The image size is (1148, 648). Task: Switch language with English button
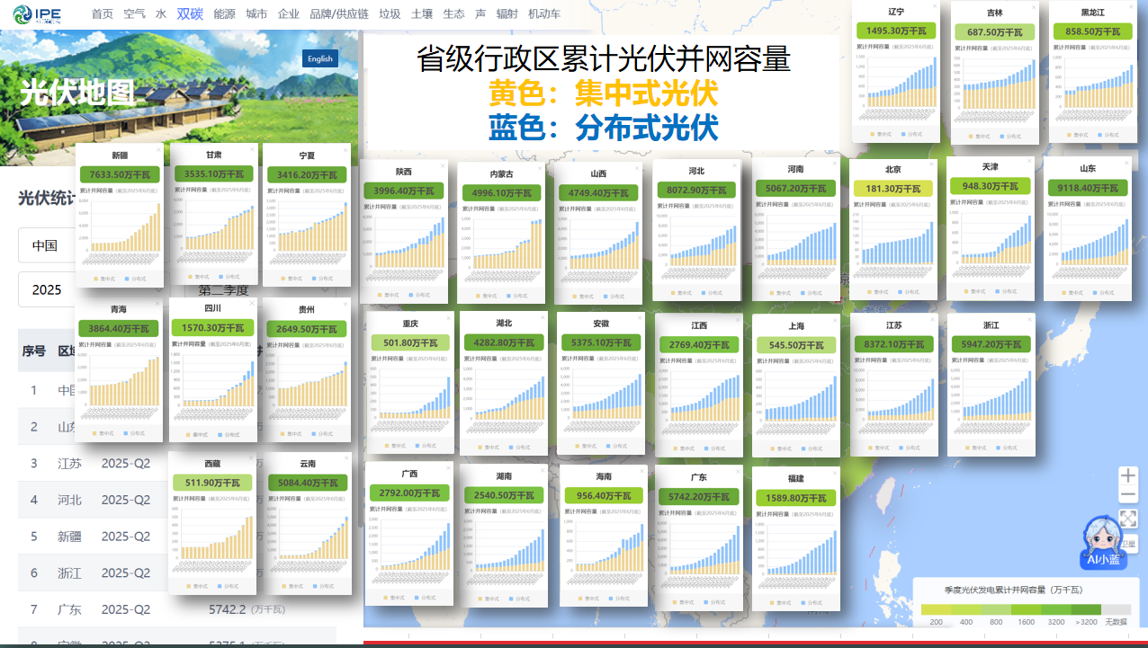(319, 59)
